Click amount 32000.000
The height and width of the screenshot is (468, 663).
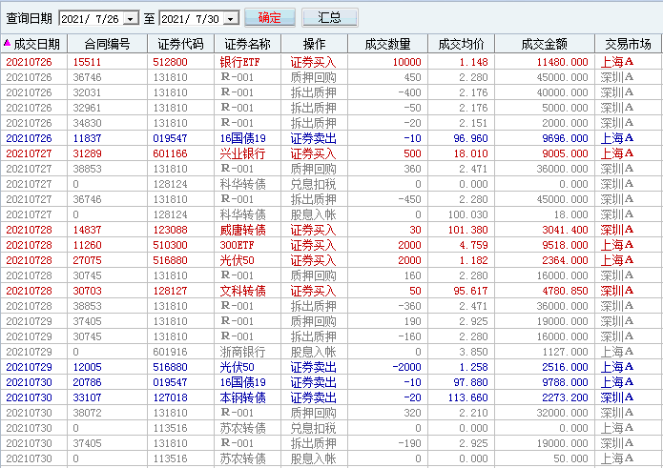pyautogui.click(x=563, y=413)
